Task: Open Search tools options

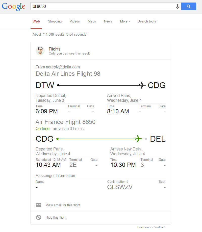Action: coord(147,21)
